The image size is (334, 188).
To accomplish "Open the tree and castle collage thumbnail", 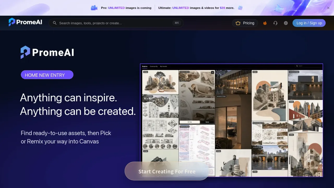I will click(x=160, y=82).
